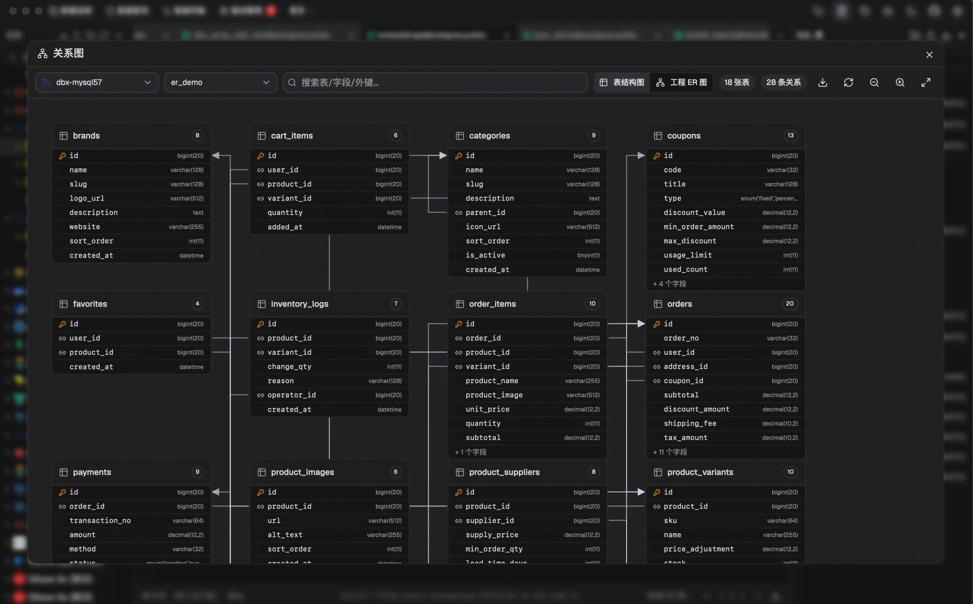Image resolution: width=973 pixels, height=604 pixels.
Task: Click the primary key icon on coupons id
Action: click(657, 156)
